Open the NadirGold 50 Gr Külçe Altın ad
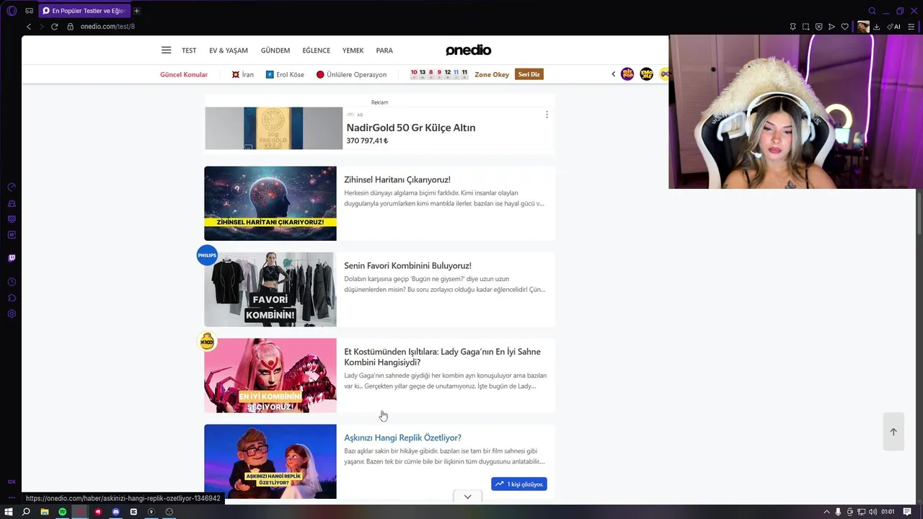The height and width of the screenshot is (519, 923). tap(411, 128)
